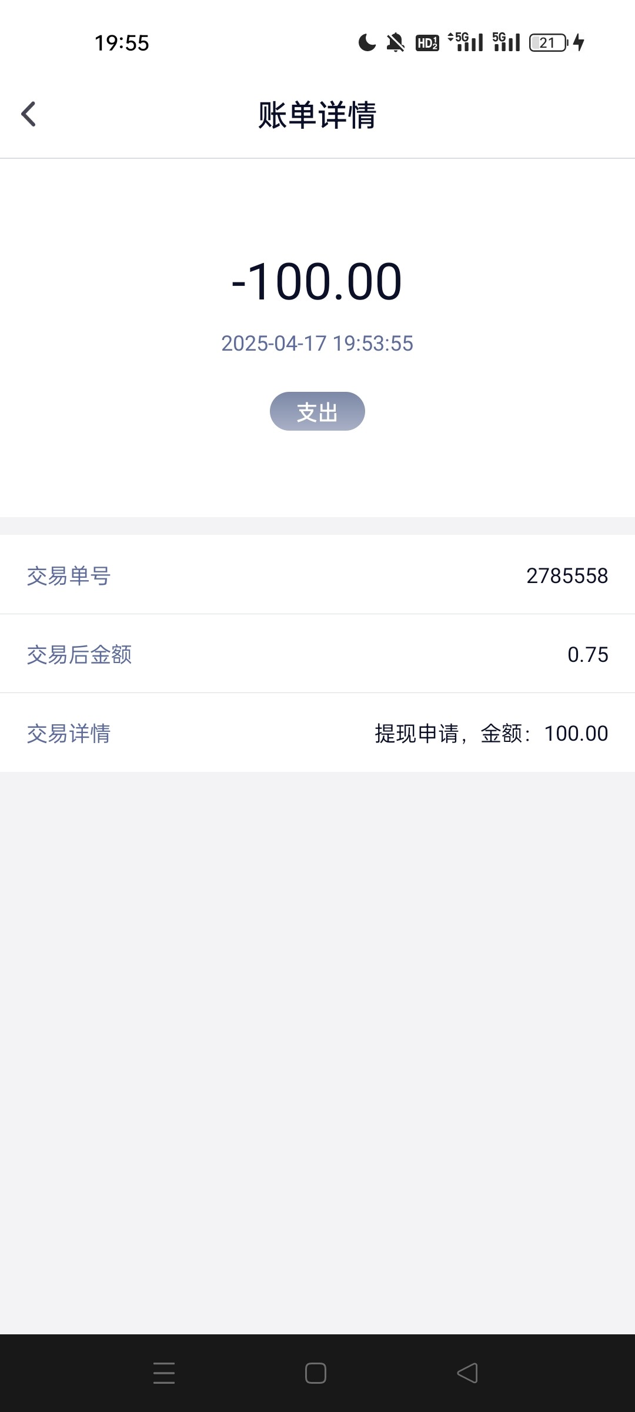Screen dimensions: 635x1412
Task: Tap the post-transaction balance 0.75
Action: pyautogui.click(x=587, y=654)
